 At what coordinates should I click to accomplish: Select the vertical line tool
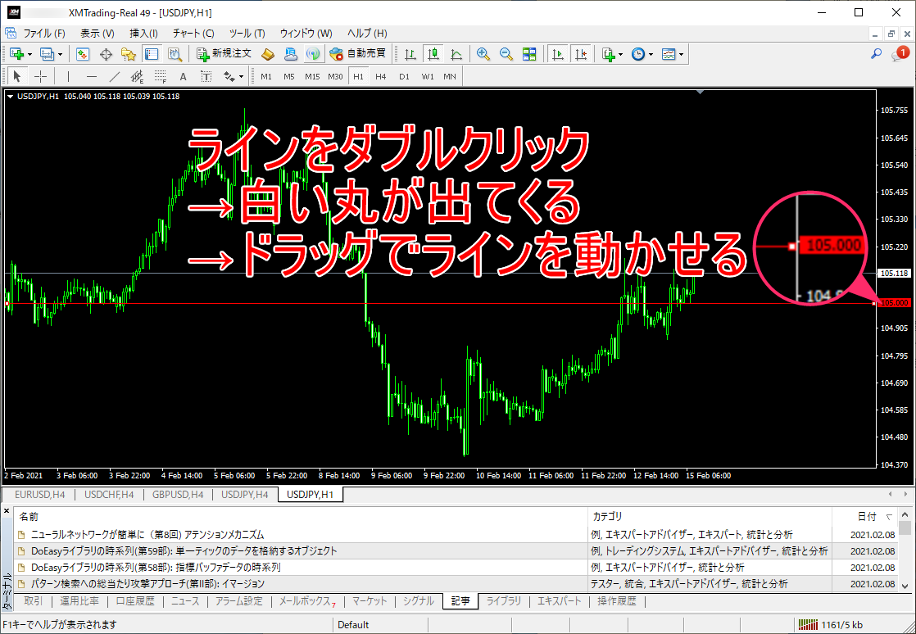coord(68,76)
